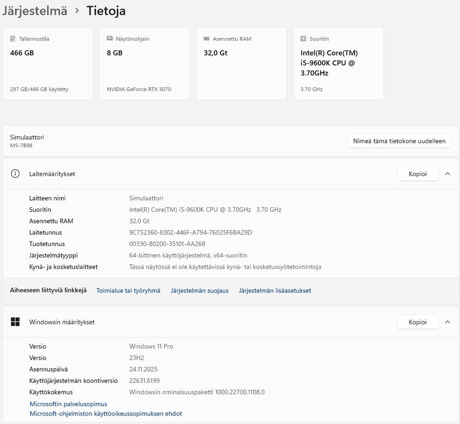The height and width of the screenshot is (424, 460).
Task: Click the version value 23H2
Action: click(137, 358)
